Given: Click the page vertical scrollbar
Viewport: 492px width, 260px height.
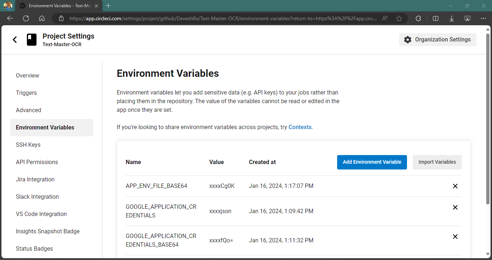Looking at the screenshot, I should (x=488, y=119).
